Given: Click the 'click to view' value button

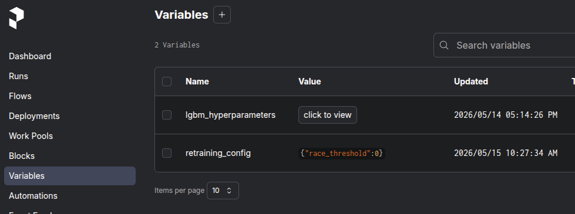Looking at the screenshot, I should (328, 115).
